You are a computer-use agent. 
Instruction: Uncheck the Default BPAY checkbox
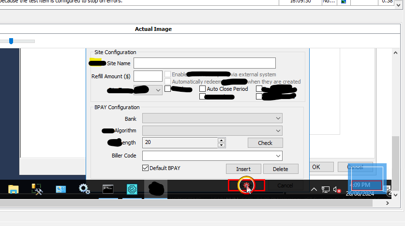[145, 168]
